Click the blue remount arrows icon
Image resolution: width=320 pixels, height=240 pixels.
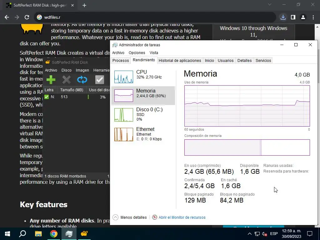coord(82,80)
